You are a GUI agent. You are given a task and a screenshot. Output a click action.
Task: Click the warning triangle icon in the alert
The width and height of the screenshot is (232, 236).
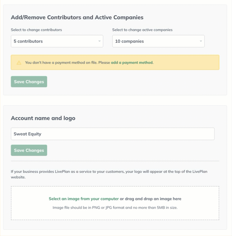pos(19,63)
